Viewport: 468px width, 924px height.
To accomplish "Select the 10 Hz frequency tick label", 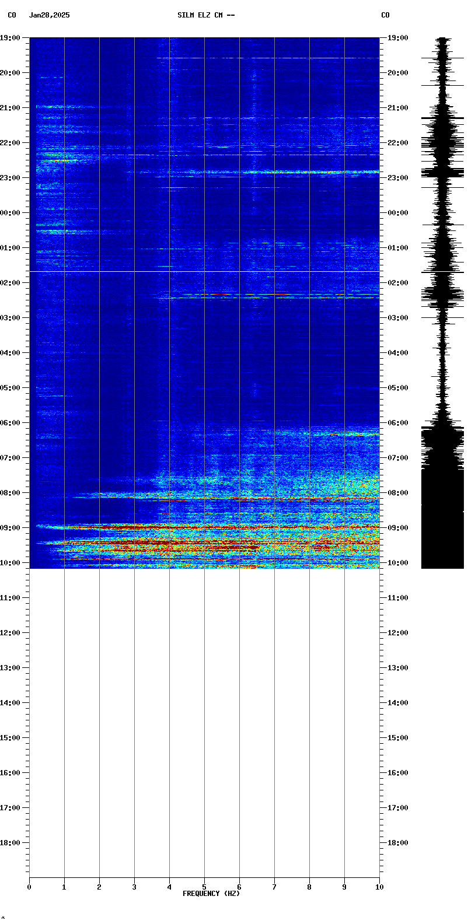I will (379, 887).
